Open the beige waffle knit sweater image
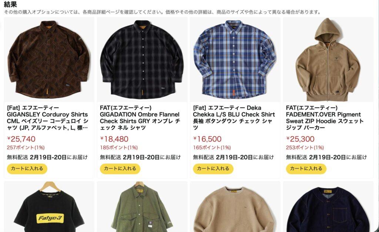 (235, 206)
